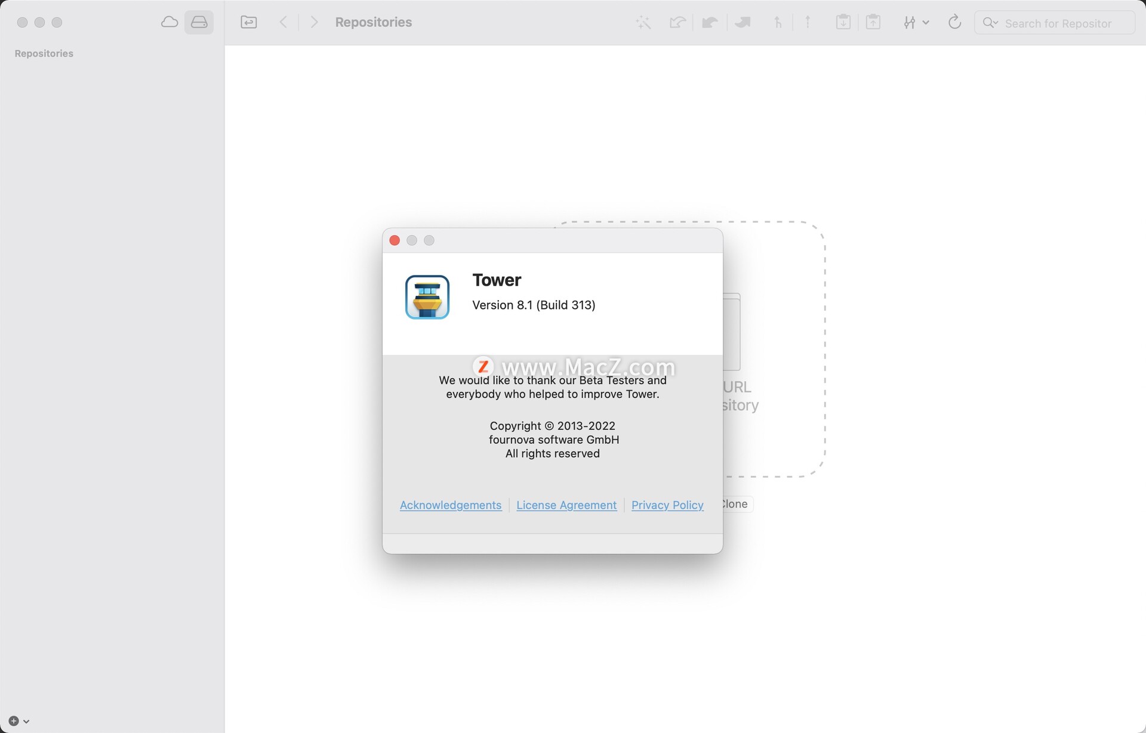
Task: Click the Quick Actions magic wand icon
Action: pos(643,23)
